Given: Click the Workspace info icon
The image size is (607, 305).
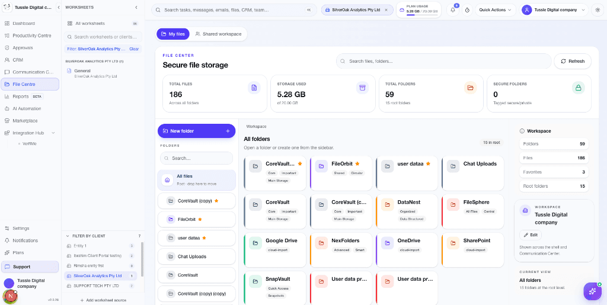Looking at the screenshot, I should tap(522, 131).
